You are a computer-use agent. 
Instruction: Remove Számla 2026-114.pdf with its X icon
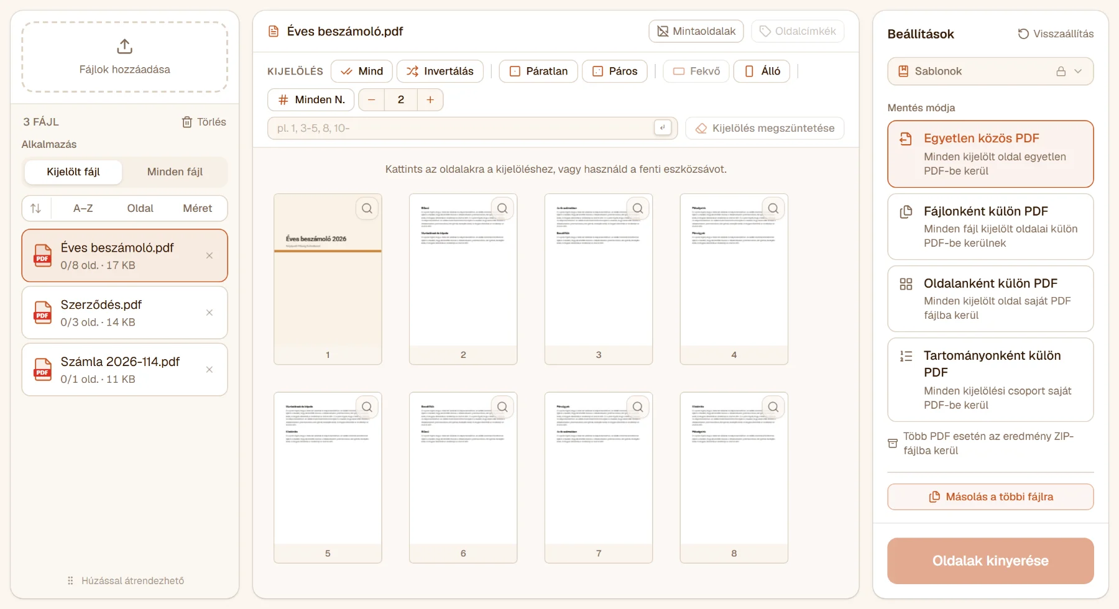[210, 370]
